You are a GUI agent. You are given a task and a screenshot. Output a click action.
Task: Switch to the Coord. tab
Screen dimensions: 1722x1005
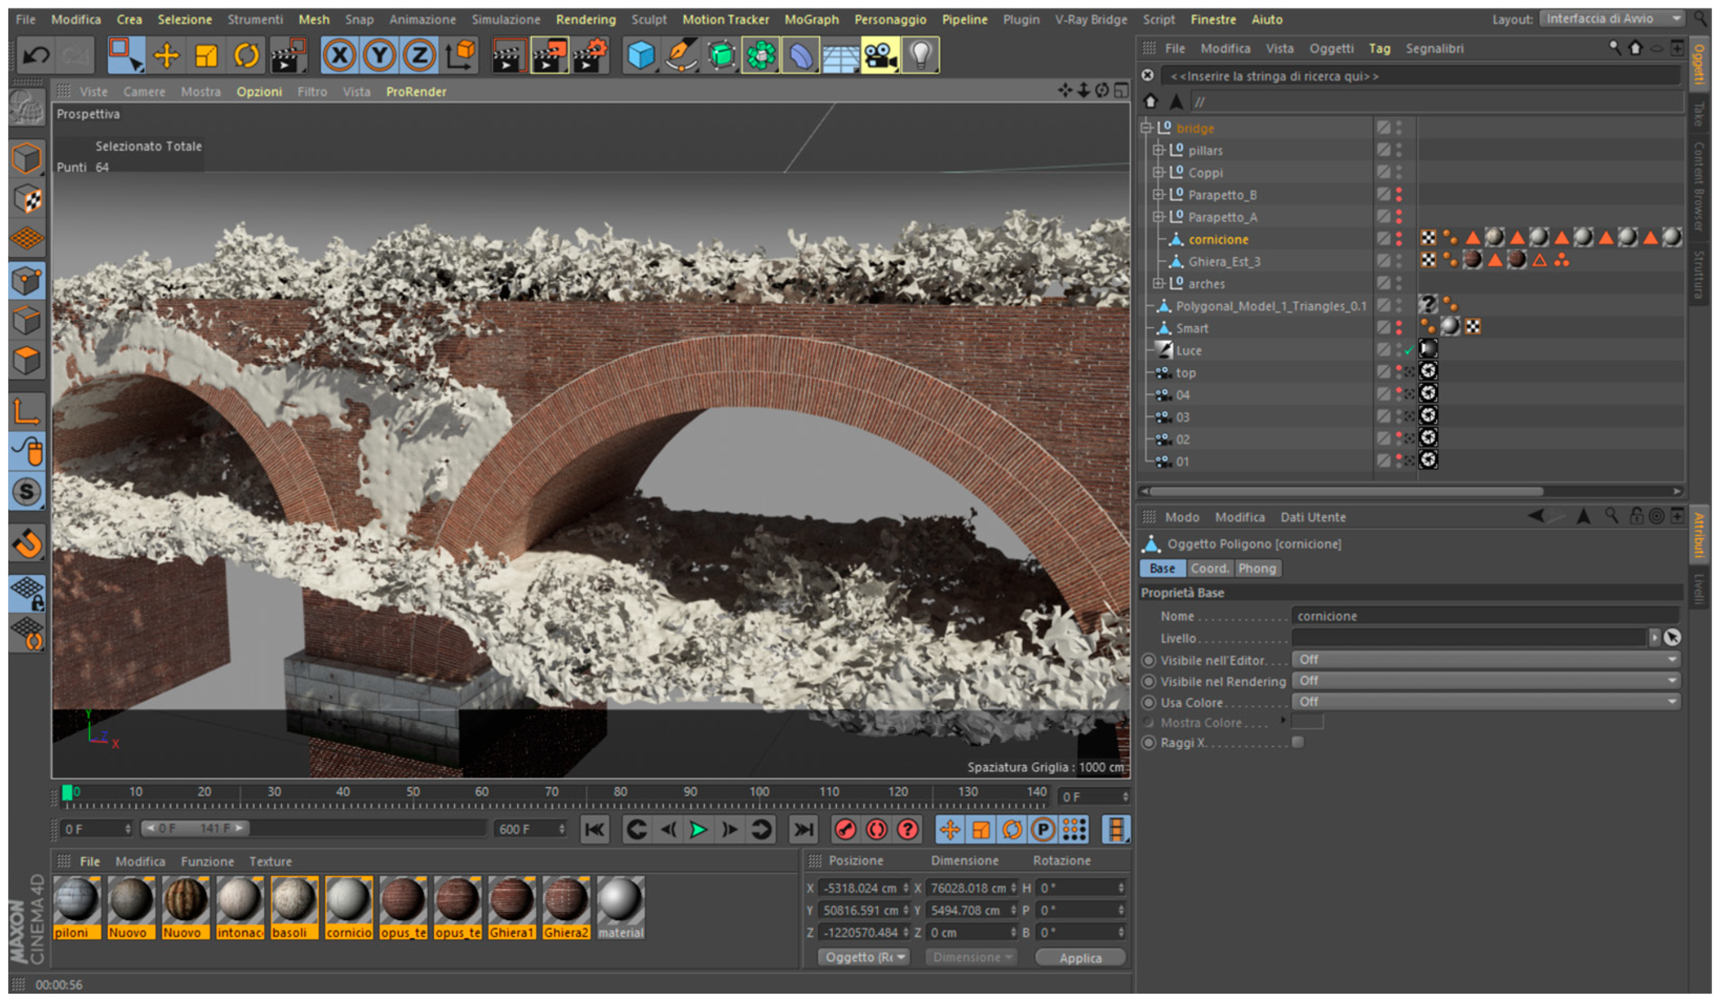(x=1209, y=568)
